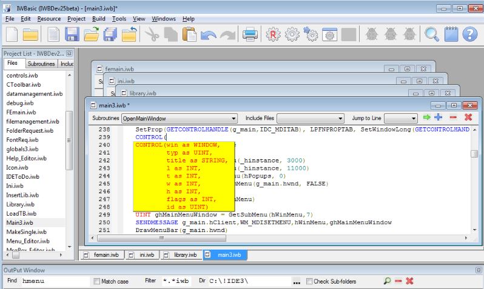Open the Build menu
Viewport: 484px width, 289px height.
[x=99, y=19]
